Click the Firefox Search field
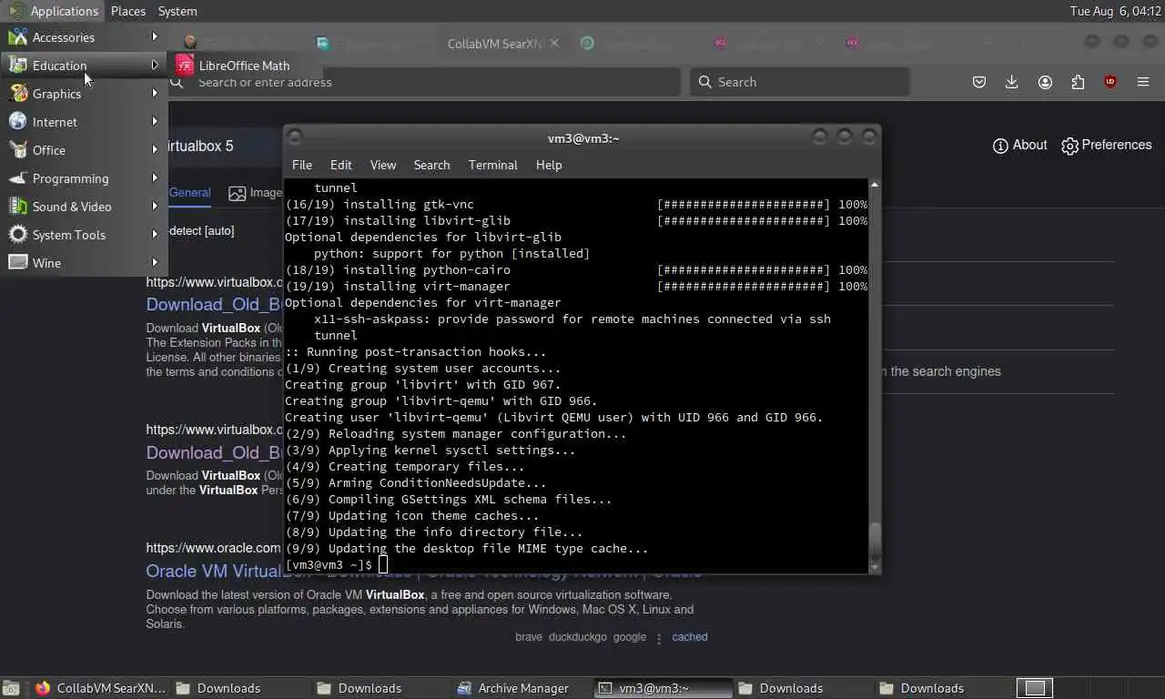This screenshot has height=699, width=1165. coord(799,82)
